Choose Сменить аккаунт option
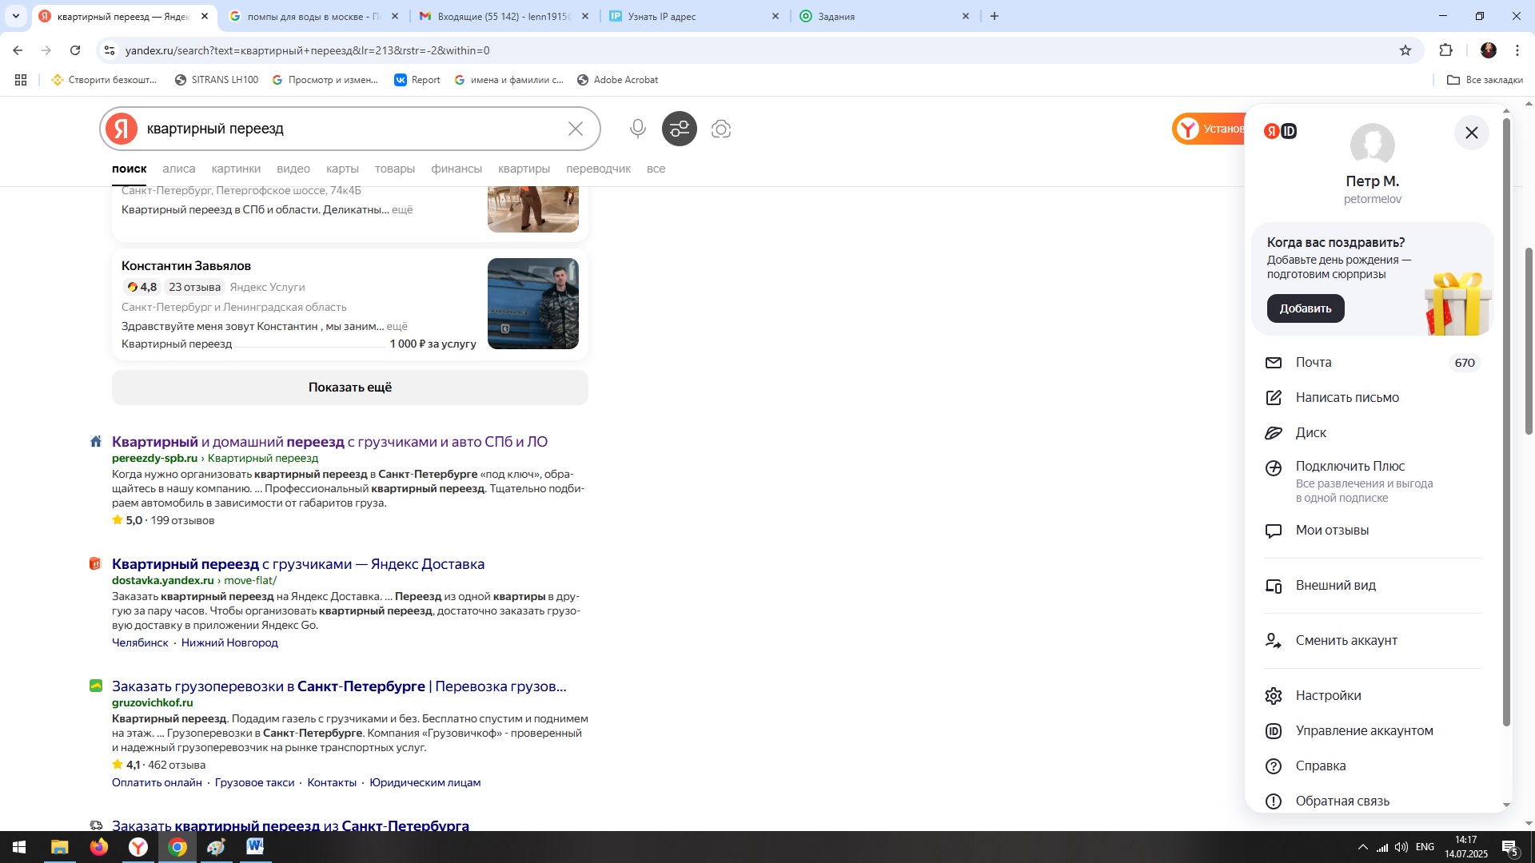Image resolution: width=1535 pixels, height=863 pixels. point(1373,641)
